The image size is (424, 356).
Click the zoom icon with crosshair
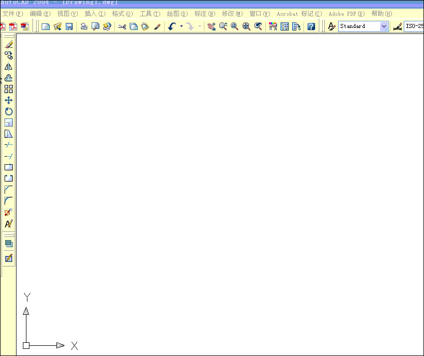[x=247, y=26]
